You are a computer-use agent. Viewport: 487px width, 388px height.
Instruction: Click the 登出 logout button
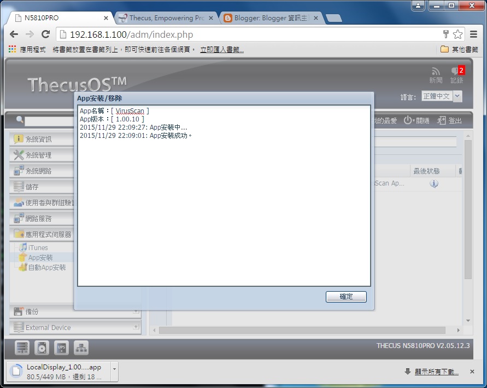coord(449,120)
